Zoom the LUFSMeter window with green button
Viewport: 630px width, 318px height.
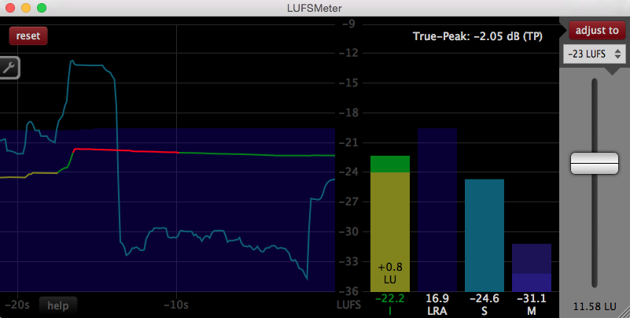coord(42,8)
